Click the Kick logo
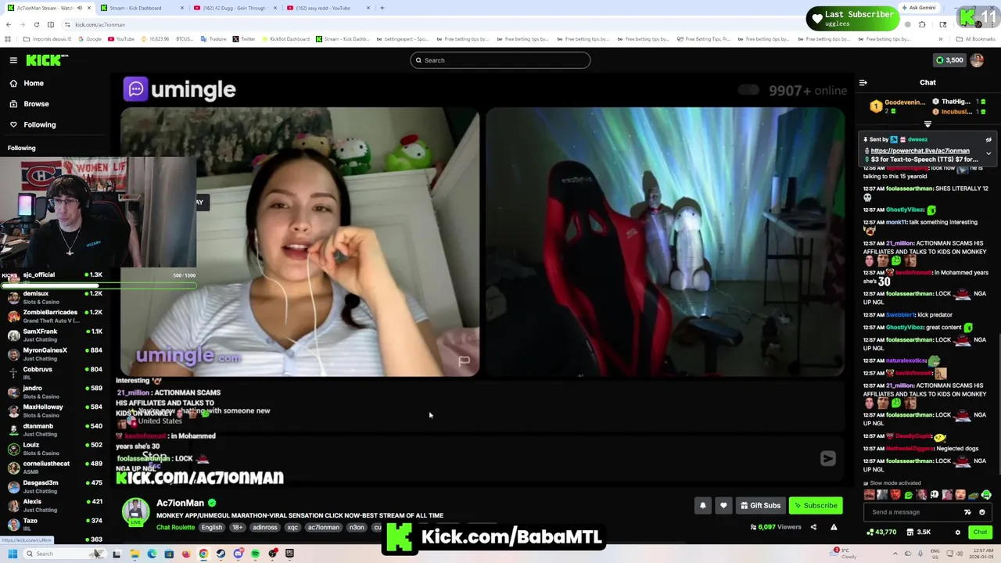 (x=46, y=60)
